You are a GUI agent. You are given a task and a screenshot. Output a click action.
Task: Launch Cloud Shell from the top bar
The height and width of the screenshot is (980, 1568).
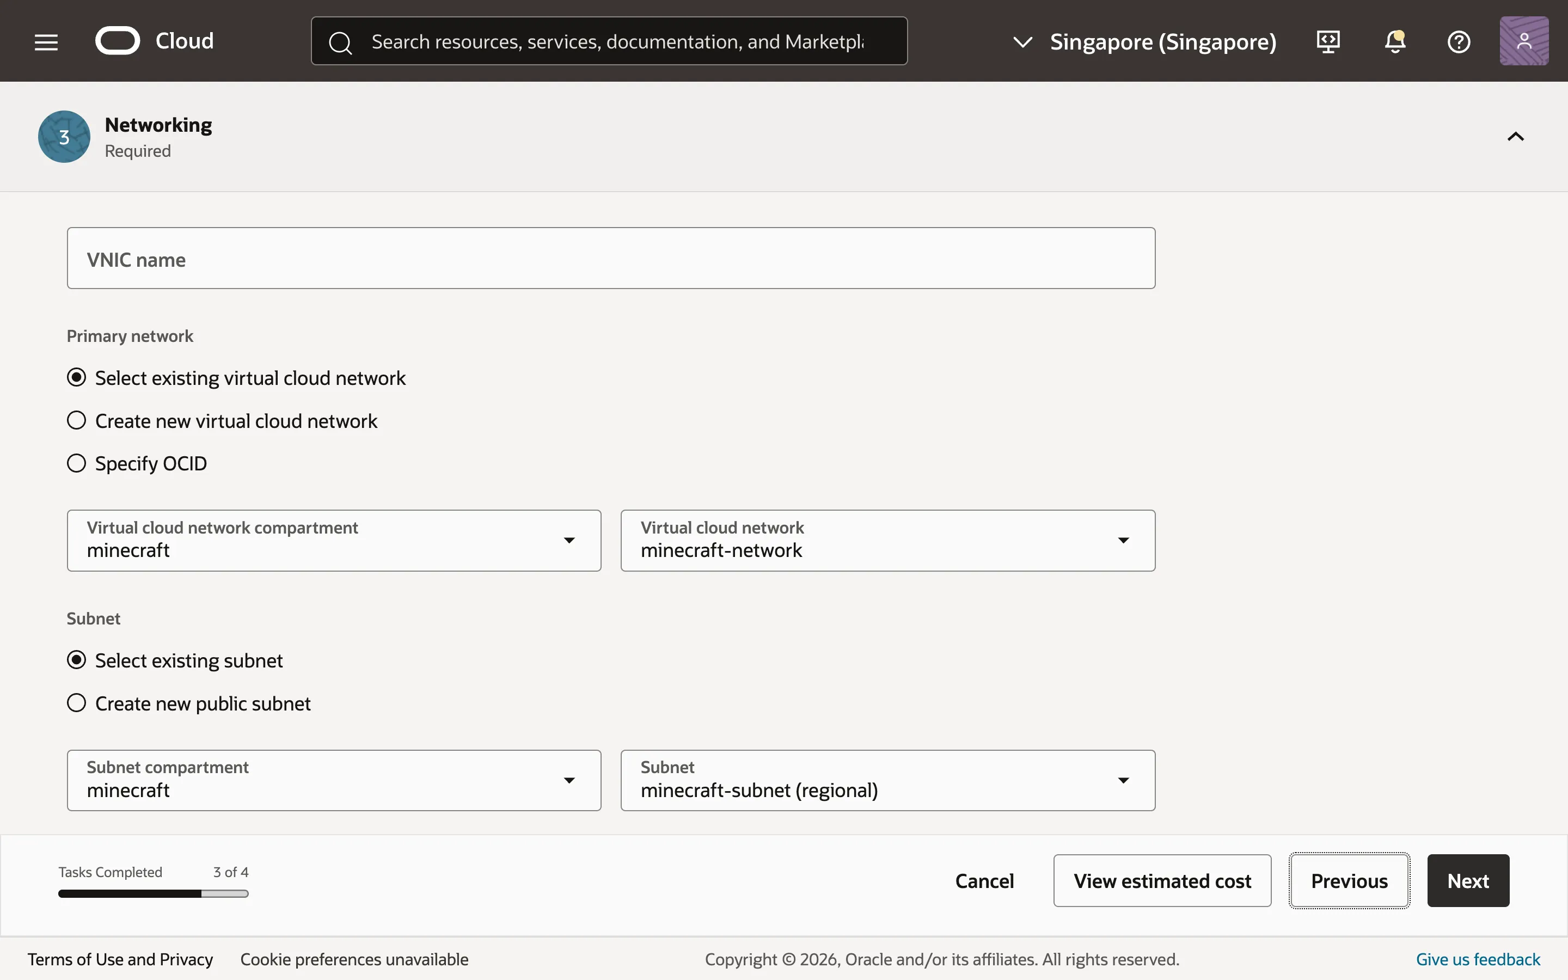point(1327,41)
